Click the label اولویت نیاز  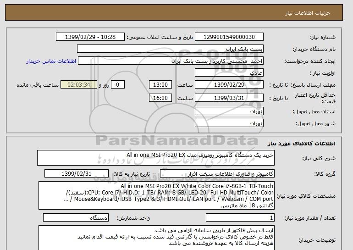[x=322, y=73]
